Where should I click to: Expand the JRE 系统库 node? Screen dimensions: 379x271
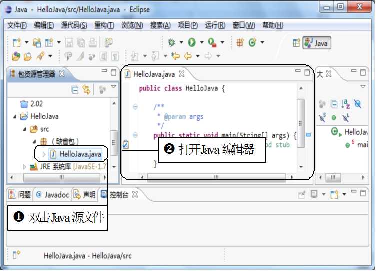tap(24, 167)
